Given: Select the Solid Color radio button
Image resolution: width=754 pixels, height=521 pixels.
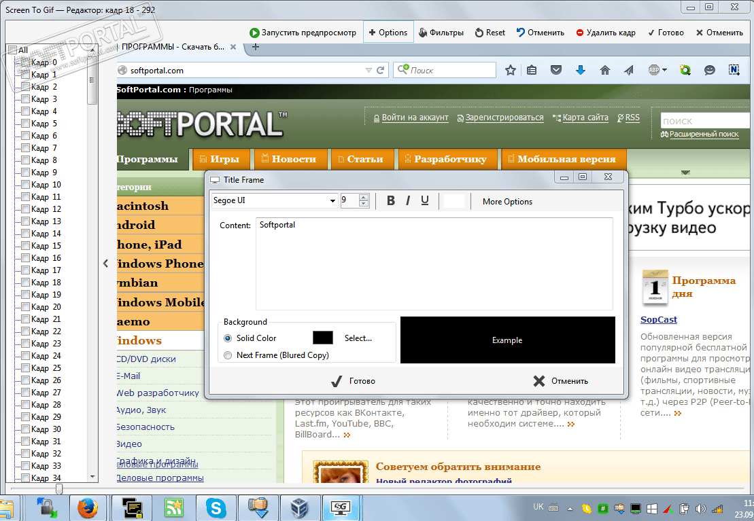Looking at the screenshot, I should click(228, 338).
